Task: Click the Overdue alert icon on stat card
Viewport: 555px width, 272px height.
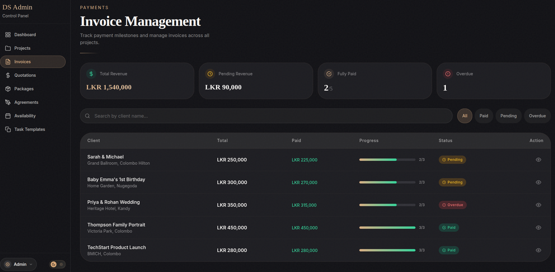Action: tap(448, 74)
